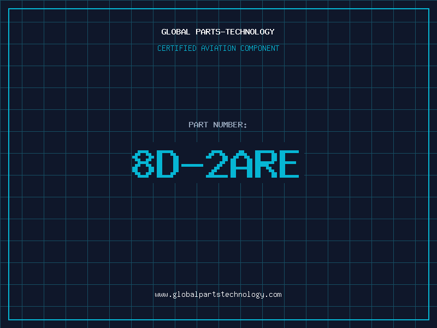Image resolution: width=437 pixels, height=328 pixels.
Task: Click the letter R in the part number
Action: click(264, 164)
